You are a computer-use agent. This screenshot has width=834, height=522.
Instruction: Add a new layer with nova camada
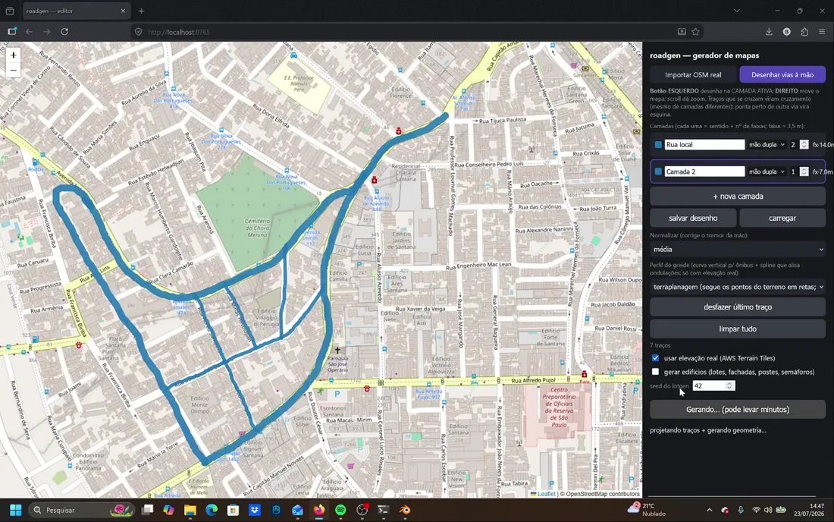(x=738, y=197)
